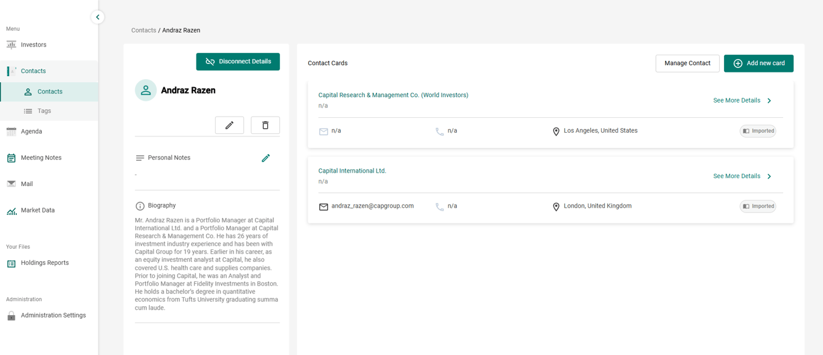Viewport: 823px width, 355px height.
Task: Click the Disconnect Details button
Action: [238, 61]
